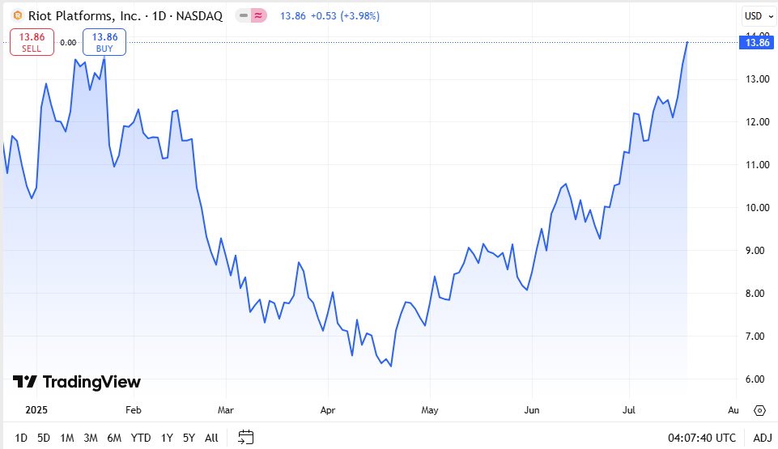Screen dimensions: 778x449
Task: Click the gray minus market status indicator
Action: (243, 16)
